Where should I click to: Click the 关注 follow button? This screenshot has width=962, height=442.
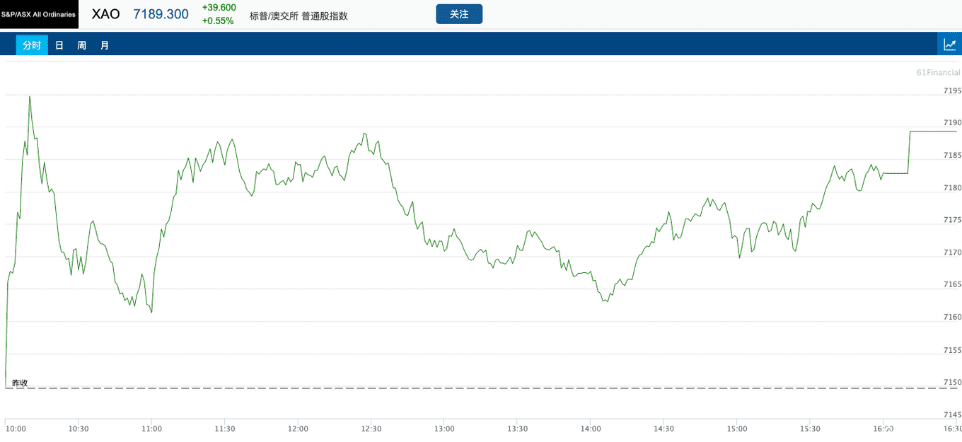(459, 14)
